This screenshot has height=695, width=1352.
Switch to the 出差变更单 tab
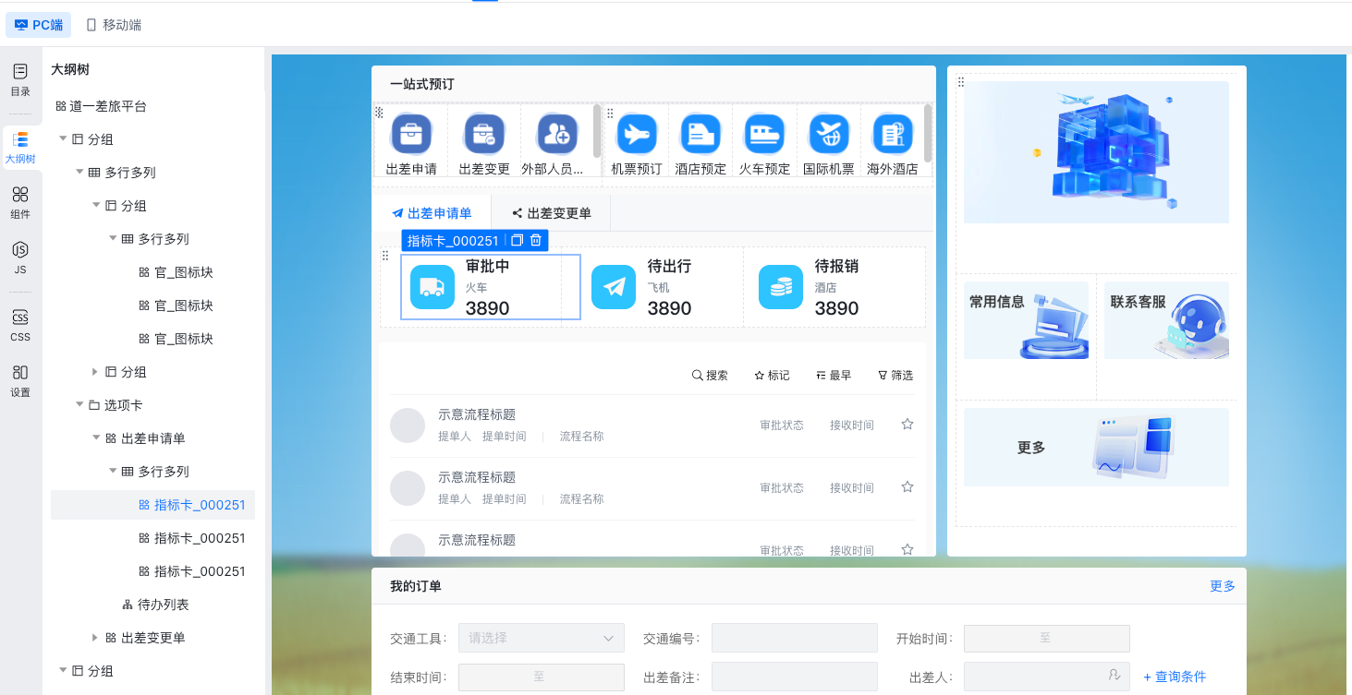click(552, 213)
